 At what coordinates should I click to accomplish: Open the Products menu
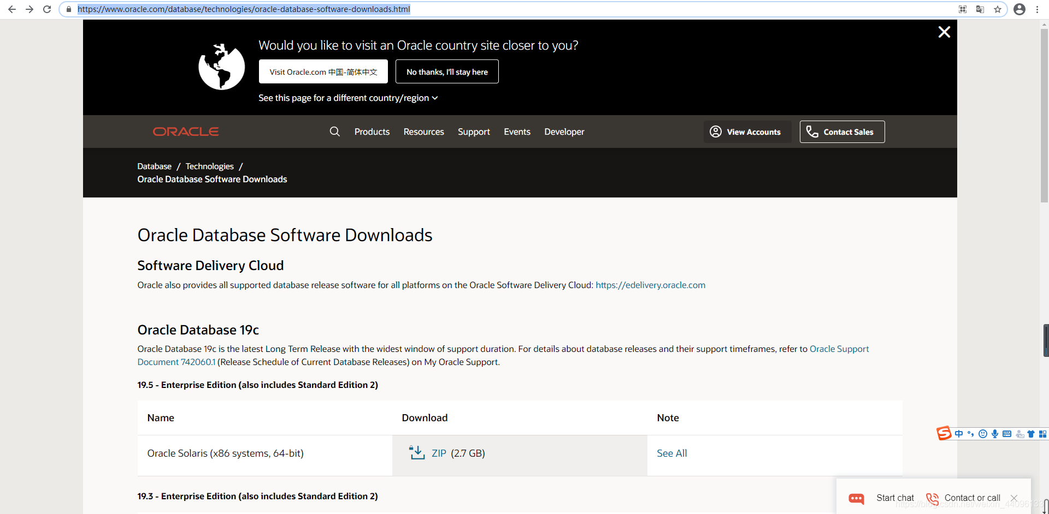pos(372,132)
